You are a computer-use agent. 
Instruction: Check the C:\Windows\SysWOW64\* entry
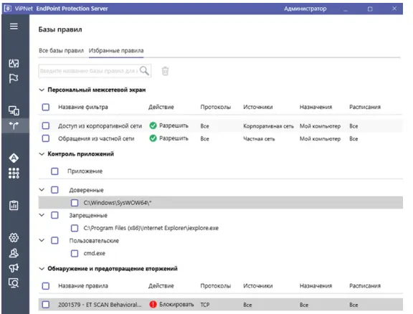(x=75, y=203)
